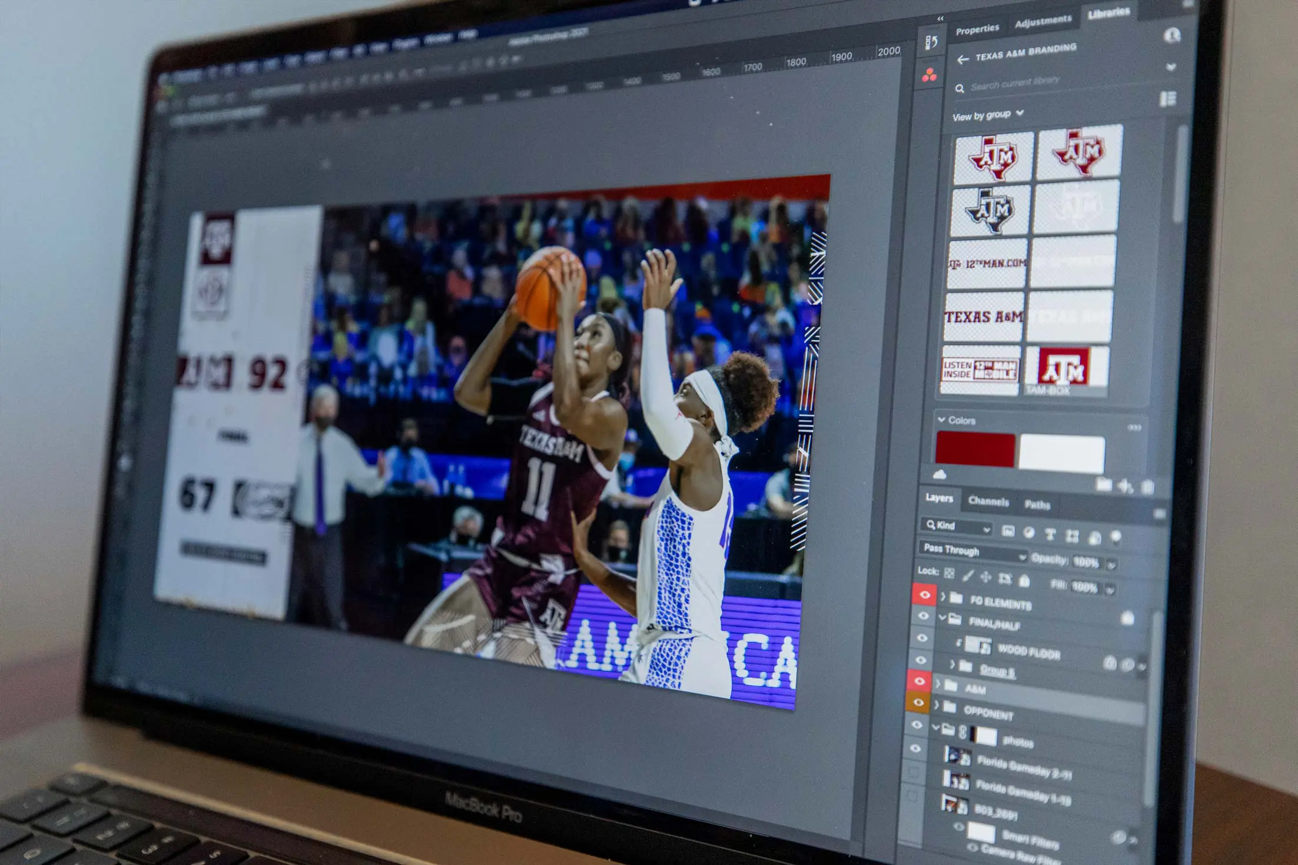
Task: Hide the FG ELEMENTS group
Action: coord(924,595)
